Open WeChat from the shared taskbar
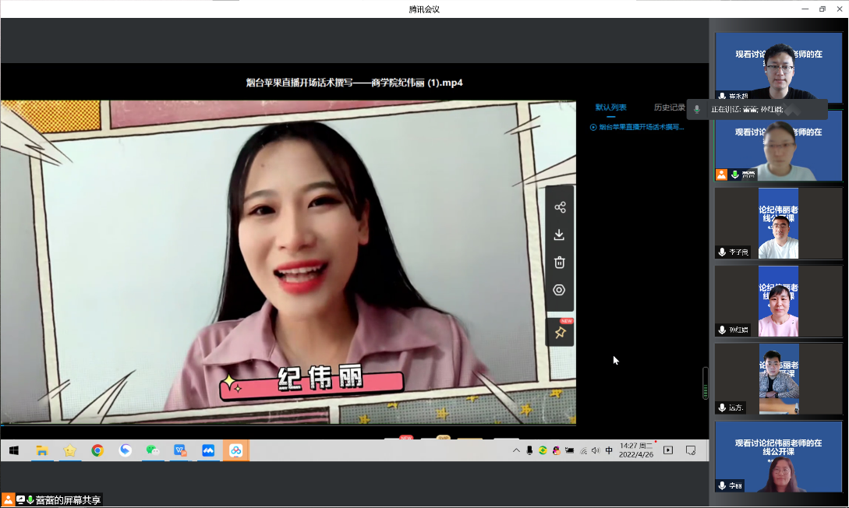 (x=153, y=450)
